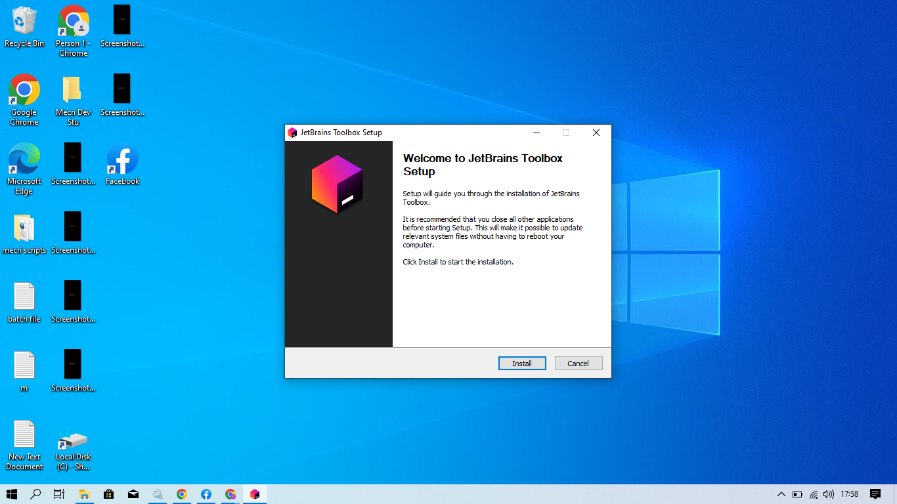Image resolution: width=897 pixels, height=504 pixels.
Task: Click the battery status tray icon
Action: (797, 494)
